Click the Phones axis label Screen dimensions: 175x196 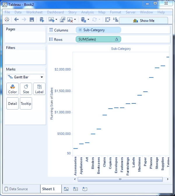(x=151, y=163)
